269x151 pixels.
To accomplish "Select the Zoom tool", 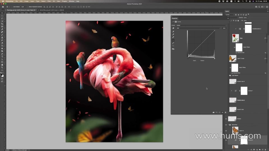I will tap(2, 67).
